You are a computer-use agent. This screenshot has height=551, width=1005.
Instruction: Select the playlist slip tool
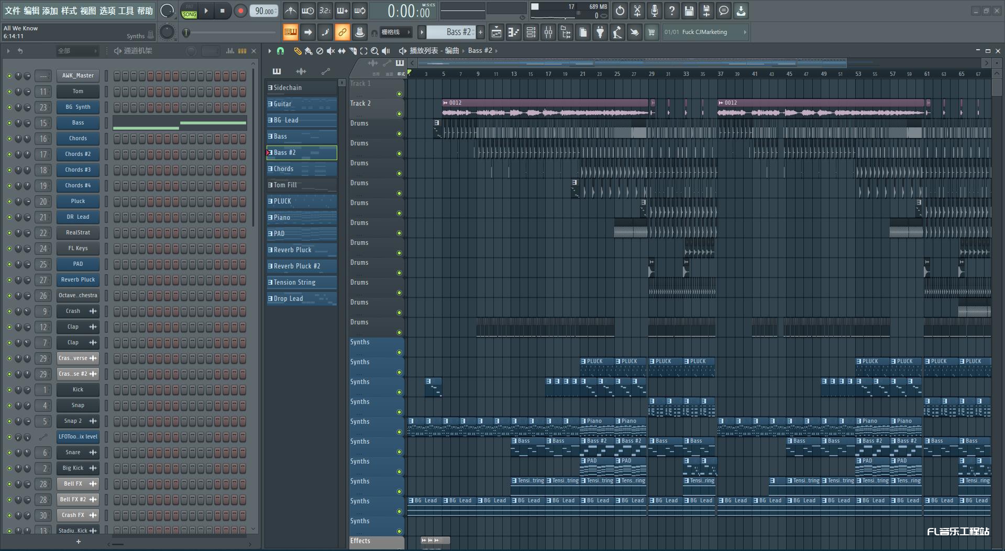341,51
